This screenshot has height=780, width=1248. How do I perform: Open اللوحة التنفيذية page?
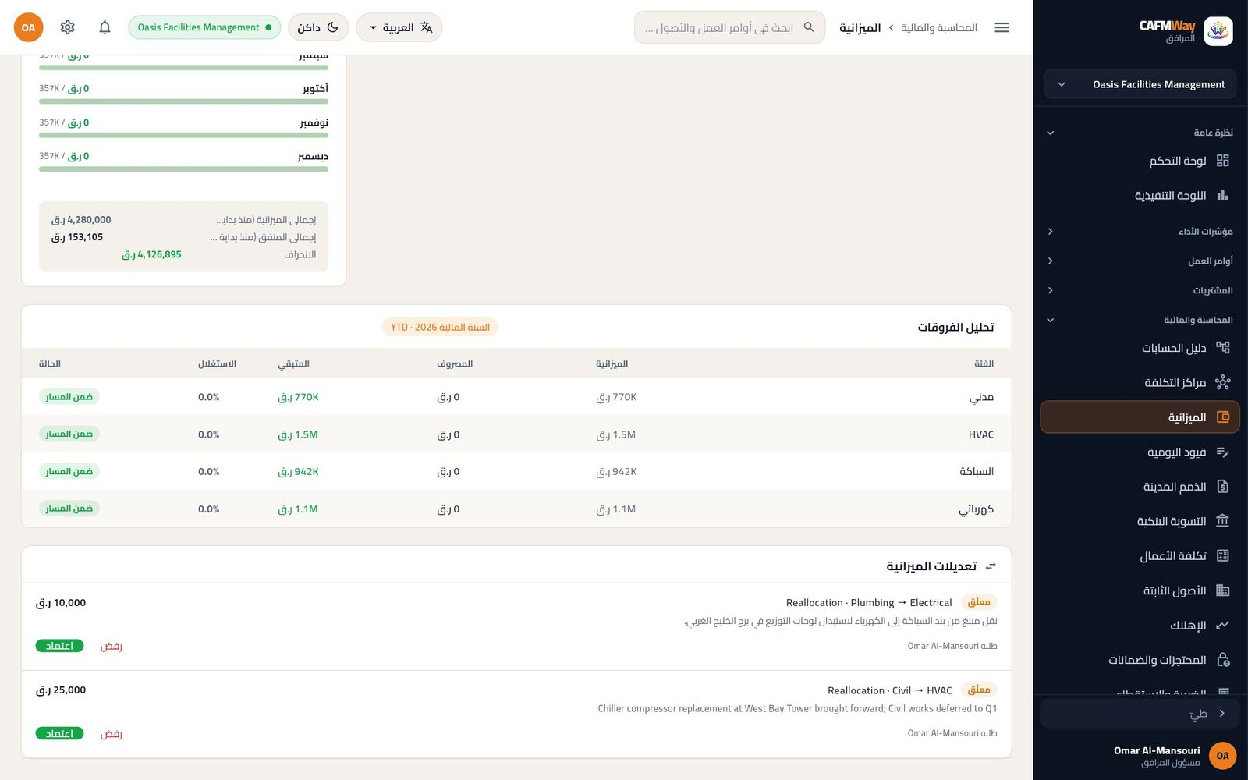[x=1140, y=195]
